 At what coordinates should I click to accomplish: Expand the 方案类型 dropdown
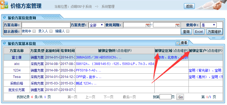[96, 25]
